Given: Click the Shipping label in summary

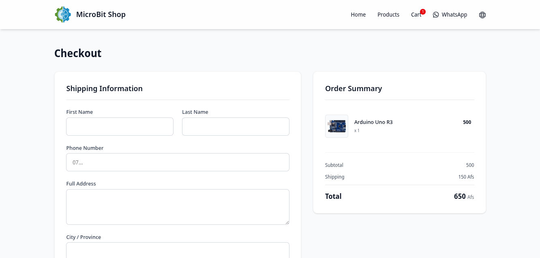Looking at the screenshot, I should click(x=335, y=177).
